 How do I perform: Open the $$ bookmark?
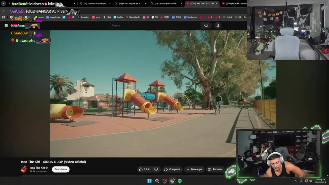pyautogui.click(x=238, y=17)
